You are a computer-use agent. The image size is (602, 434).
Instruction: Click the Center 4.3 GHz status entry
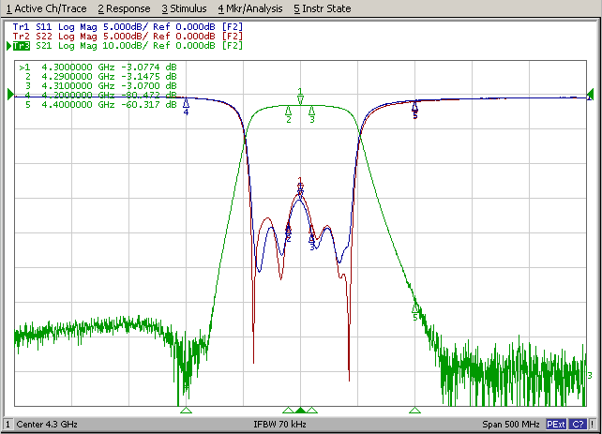[47, 425]
